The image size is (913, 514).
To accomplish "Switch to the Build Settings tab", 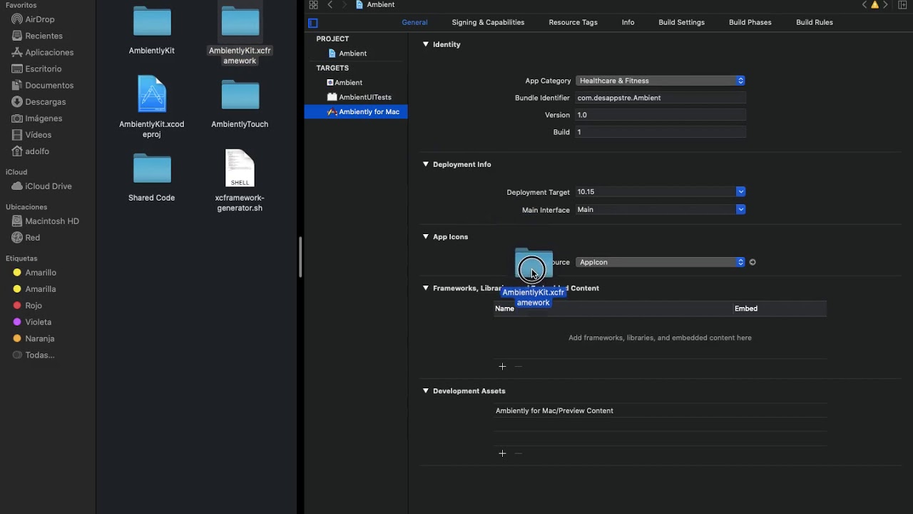I will tap(681, 23).
